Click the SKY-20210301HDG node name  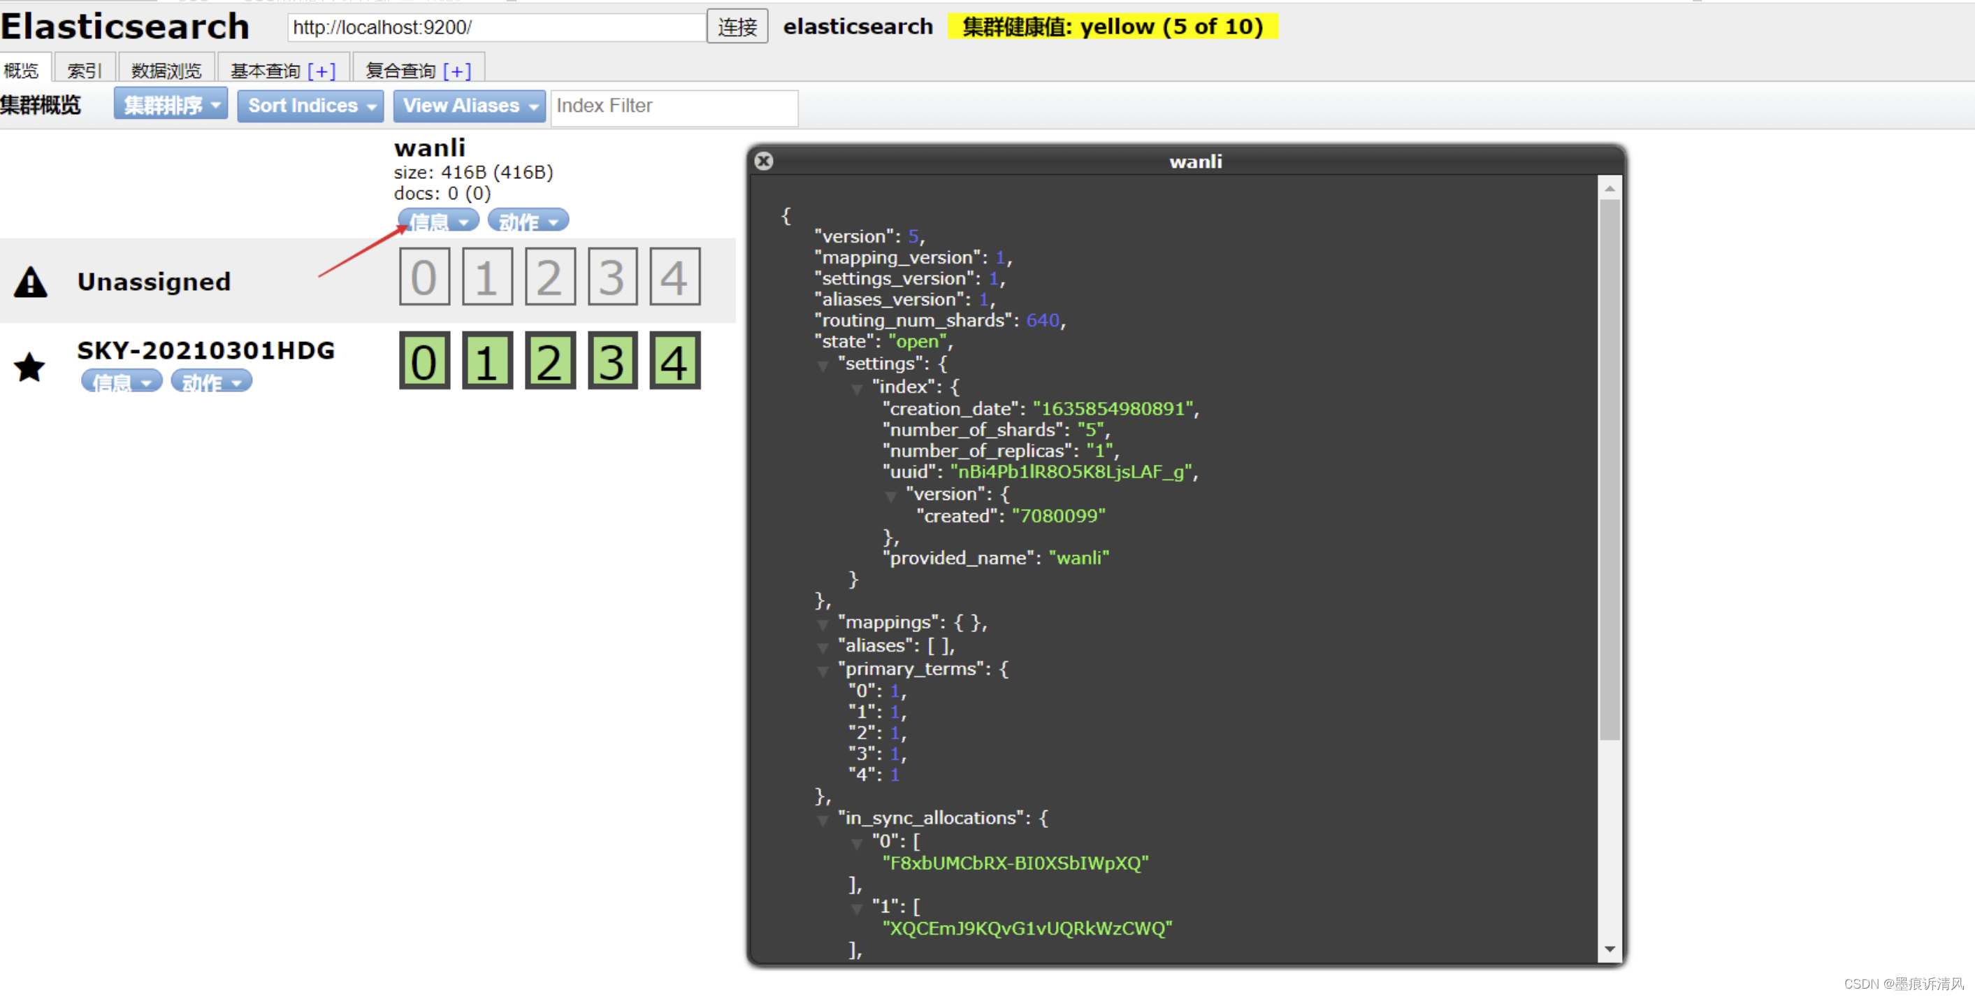pyautogui.click(x=206, y=350)
